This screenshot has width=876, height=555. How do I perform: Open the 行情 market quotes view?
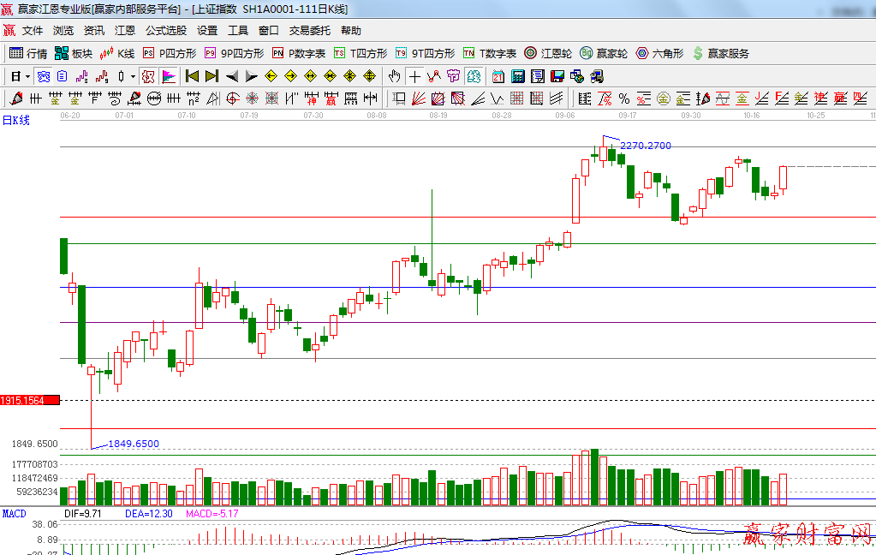click(x=28, y=53)
